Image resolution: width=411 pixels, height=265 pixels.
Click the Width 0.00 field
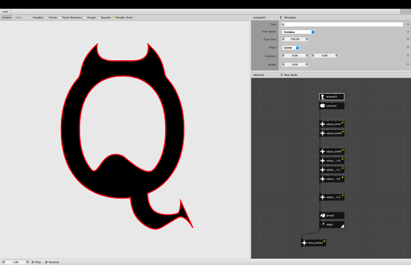295,64
